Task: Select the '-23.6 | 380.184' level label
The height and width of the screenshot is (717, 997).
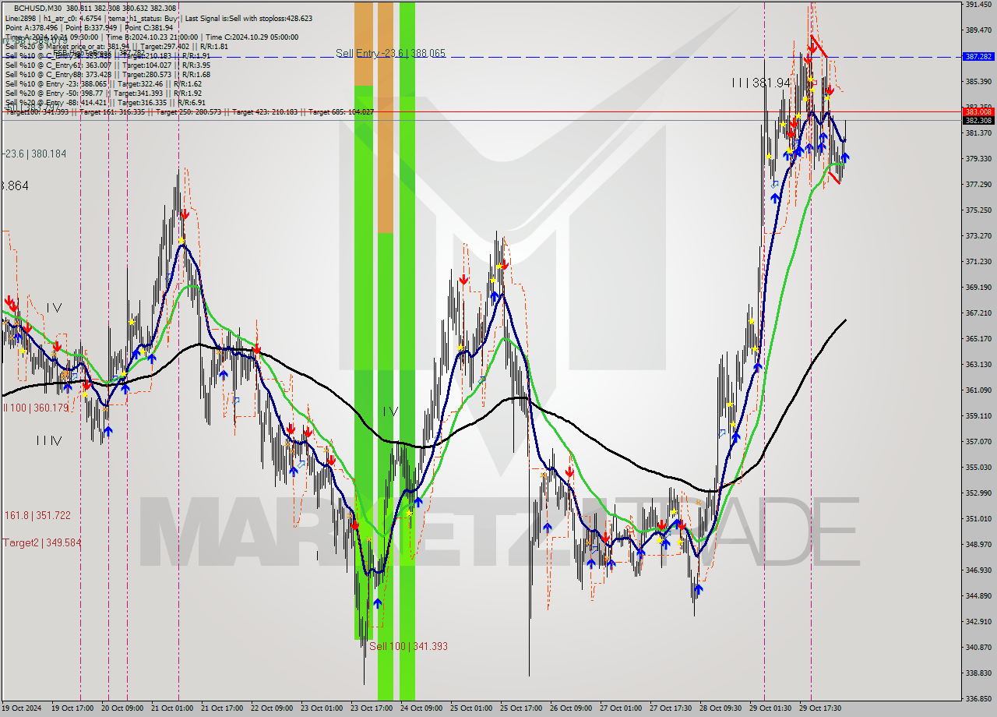Action: [34, 154]
